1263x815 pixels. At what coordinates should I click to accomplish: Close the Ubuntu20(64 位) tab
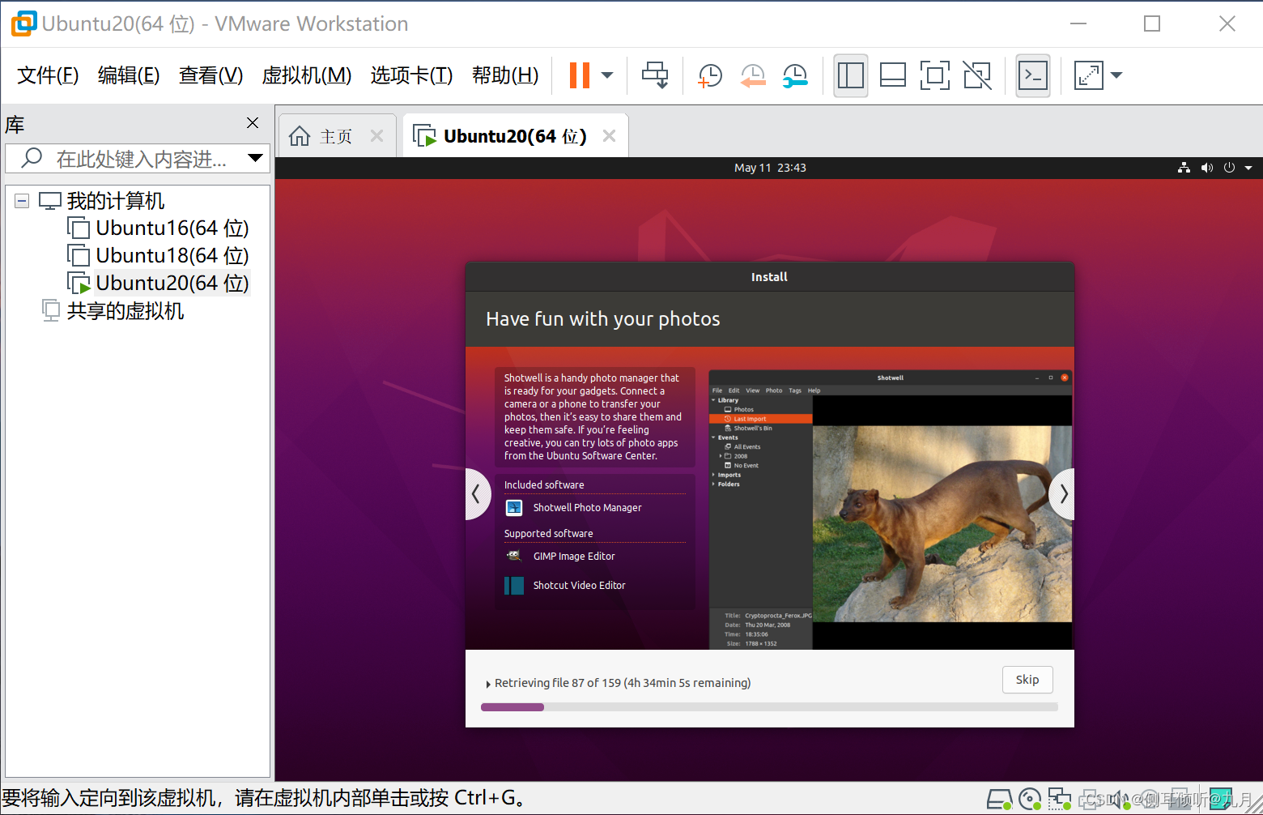coord(610,136)
